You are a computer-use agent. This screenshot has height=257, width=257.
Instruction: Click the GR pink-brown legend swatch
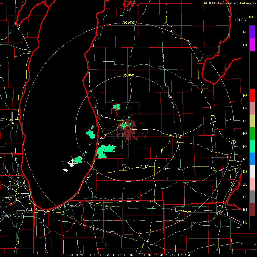point(252,108)
